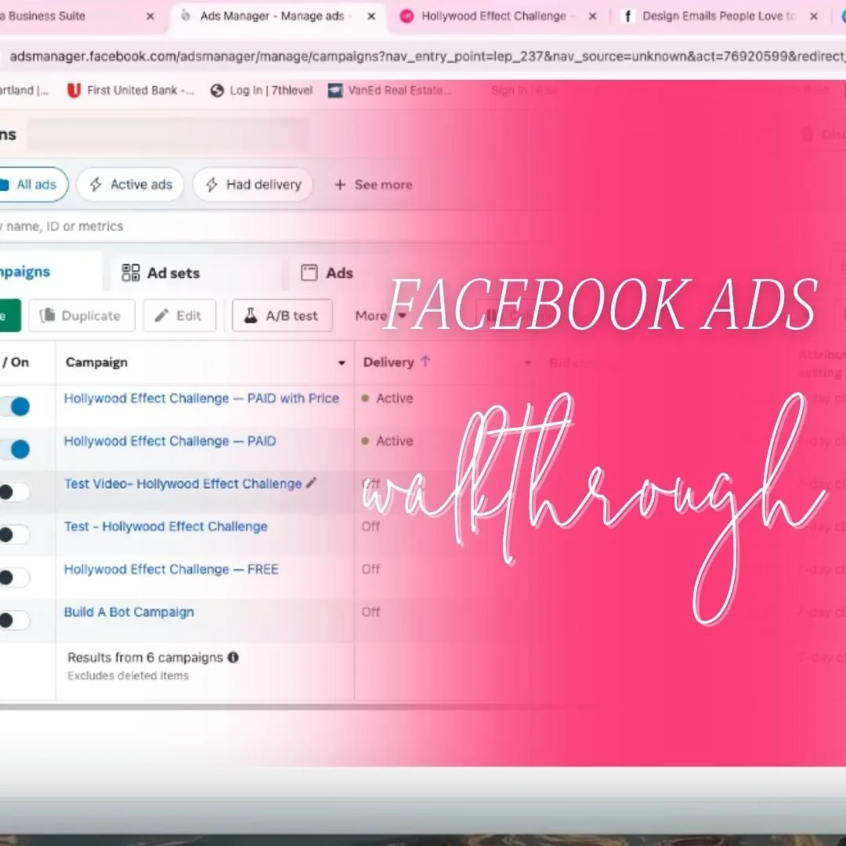
Task: Enable the Test - Hollywood Effect Challenge switch
Action: coord(14,535)
